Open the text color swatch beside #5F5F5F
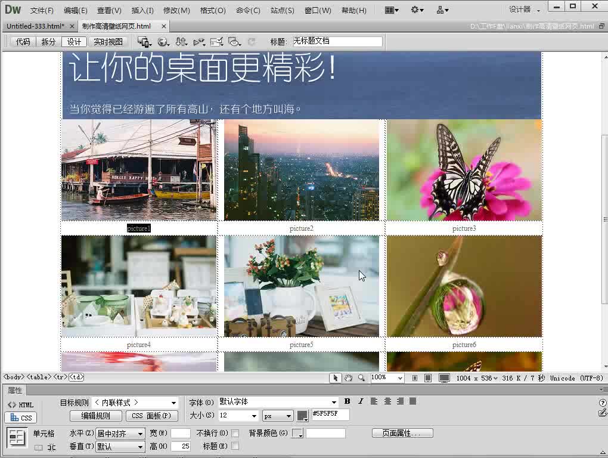This screenshot has height=458, width=608. (x=303, y=416)
